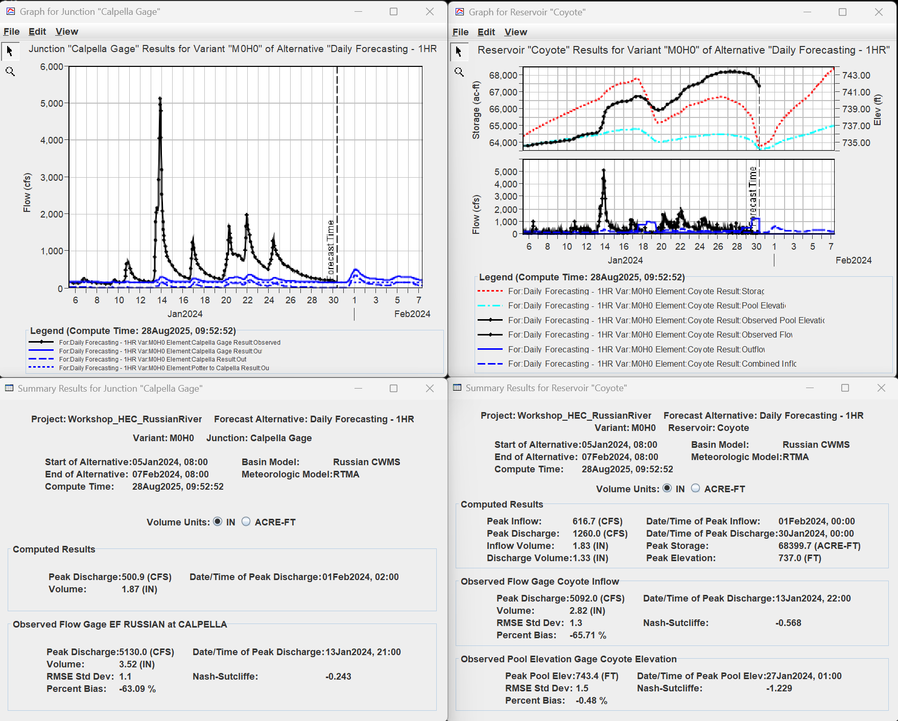Select the pointer tool in the Calpella Gage graph
This screenshot has width=898, height=721.
[x=9, y=51]
